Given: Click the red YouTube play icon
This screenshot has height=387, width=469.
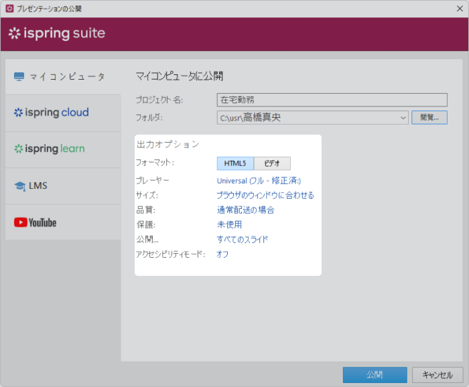Looking at the screenshot, I should point(20,222).
